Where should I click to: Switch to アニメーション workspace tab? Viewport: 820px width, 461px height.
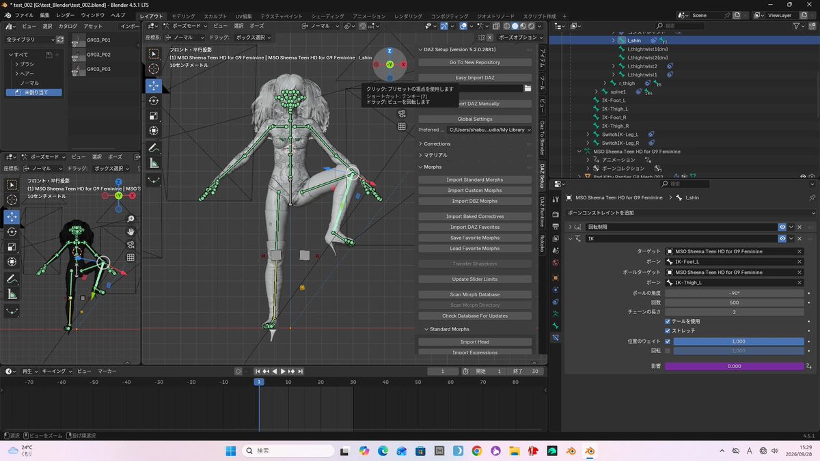point(370,16)
